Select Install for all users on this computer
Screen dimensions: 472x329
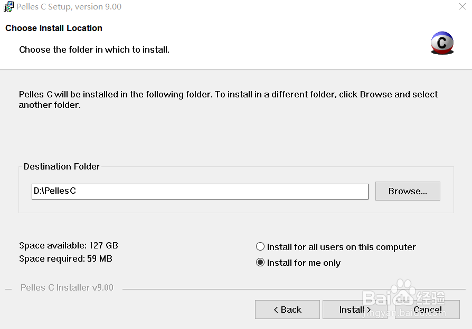[260, 247]
